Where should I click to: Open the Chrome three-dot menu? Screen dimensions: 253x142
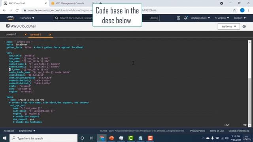point(249,10)
